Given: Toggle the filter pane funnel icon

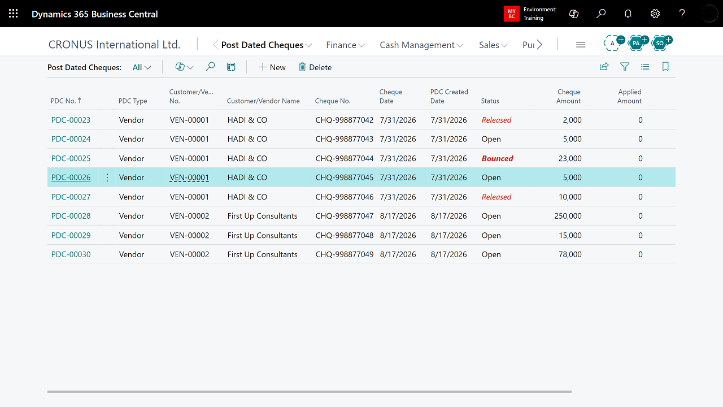Looking at the screenshot, I should 625,67.
